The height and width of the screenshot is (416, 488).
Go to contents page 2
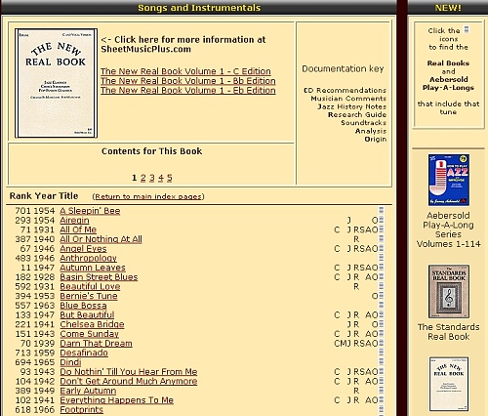click(x=142, y=178)
